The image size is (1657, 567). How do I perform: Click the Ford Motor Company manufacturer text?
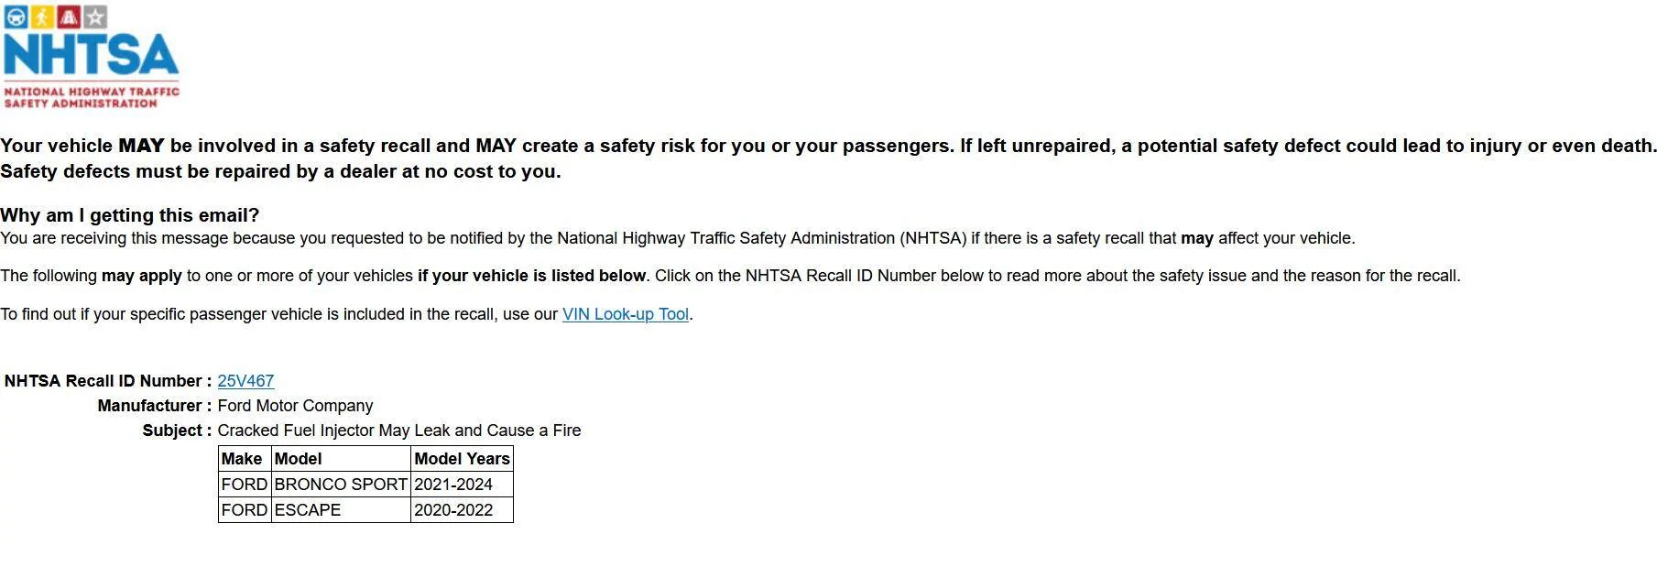(295, 406)
